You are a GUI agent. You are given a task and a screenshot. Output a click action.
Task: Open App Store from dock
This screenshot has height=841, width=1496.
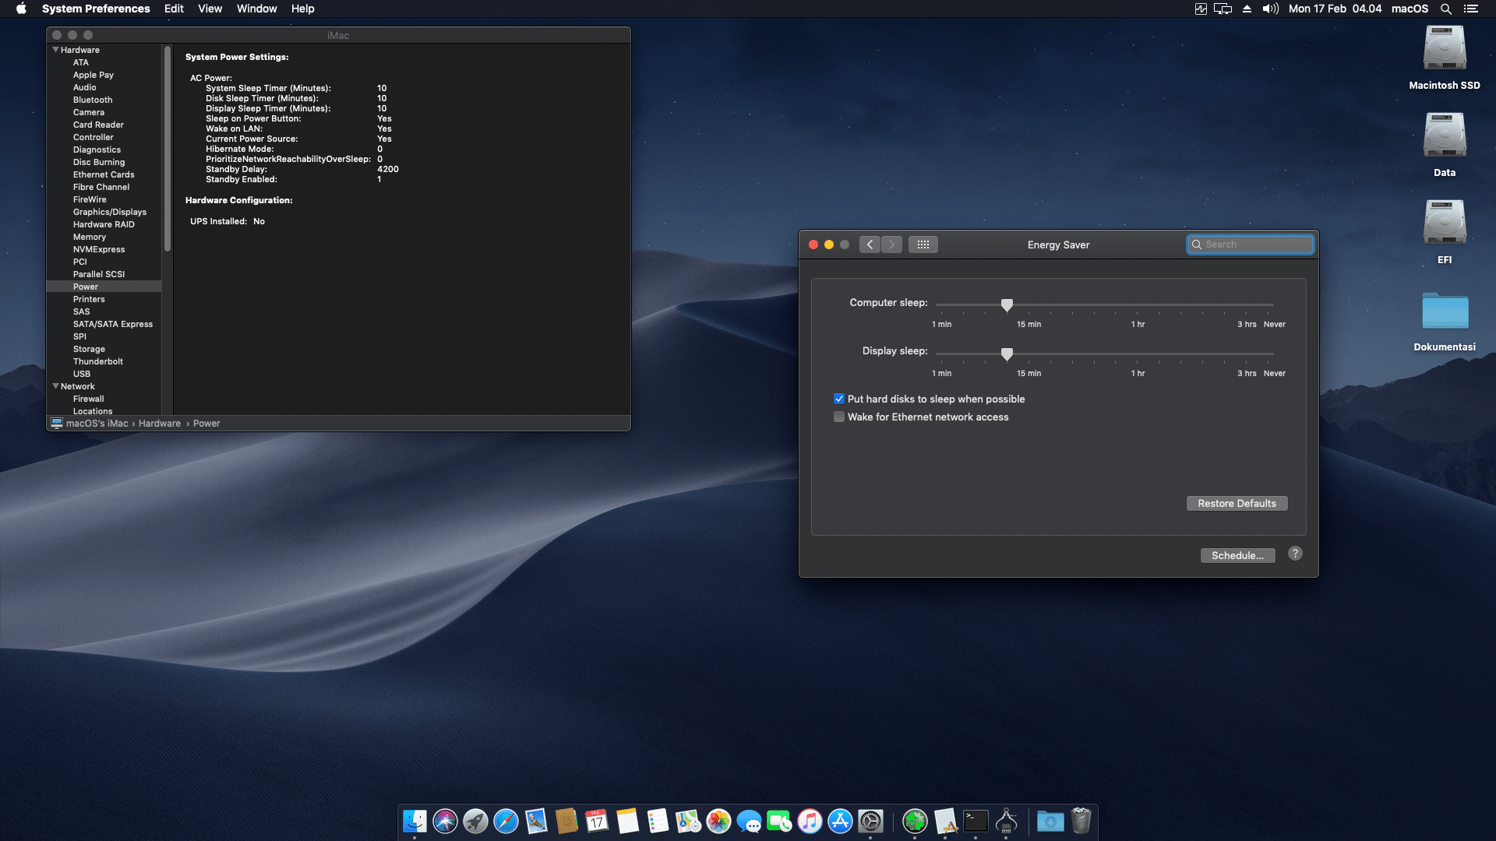(x=840, y=821)
